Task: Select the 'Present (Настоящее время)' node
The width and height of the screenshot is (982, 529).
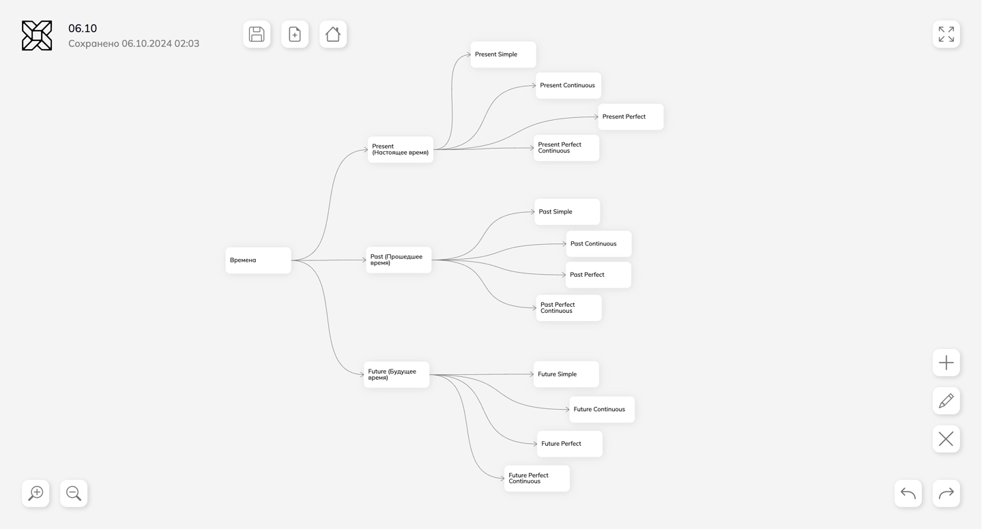Action: pos(401,149)
